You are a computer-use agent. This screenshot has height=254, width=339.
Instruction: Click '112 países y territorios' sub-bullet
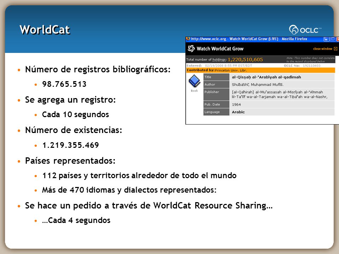click(x=139, y=176)
